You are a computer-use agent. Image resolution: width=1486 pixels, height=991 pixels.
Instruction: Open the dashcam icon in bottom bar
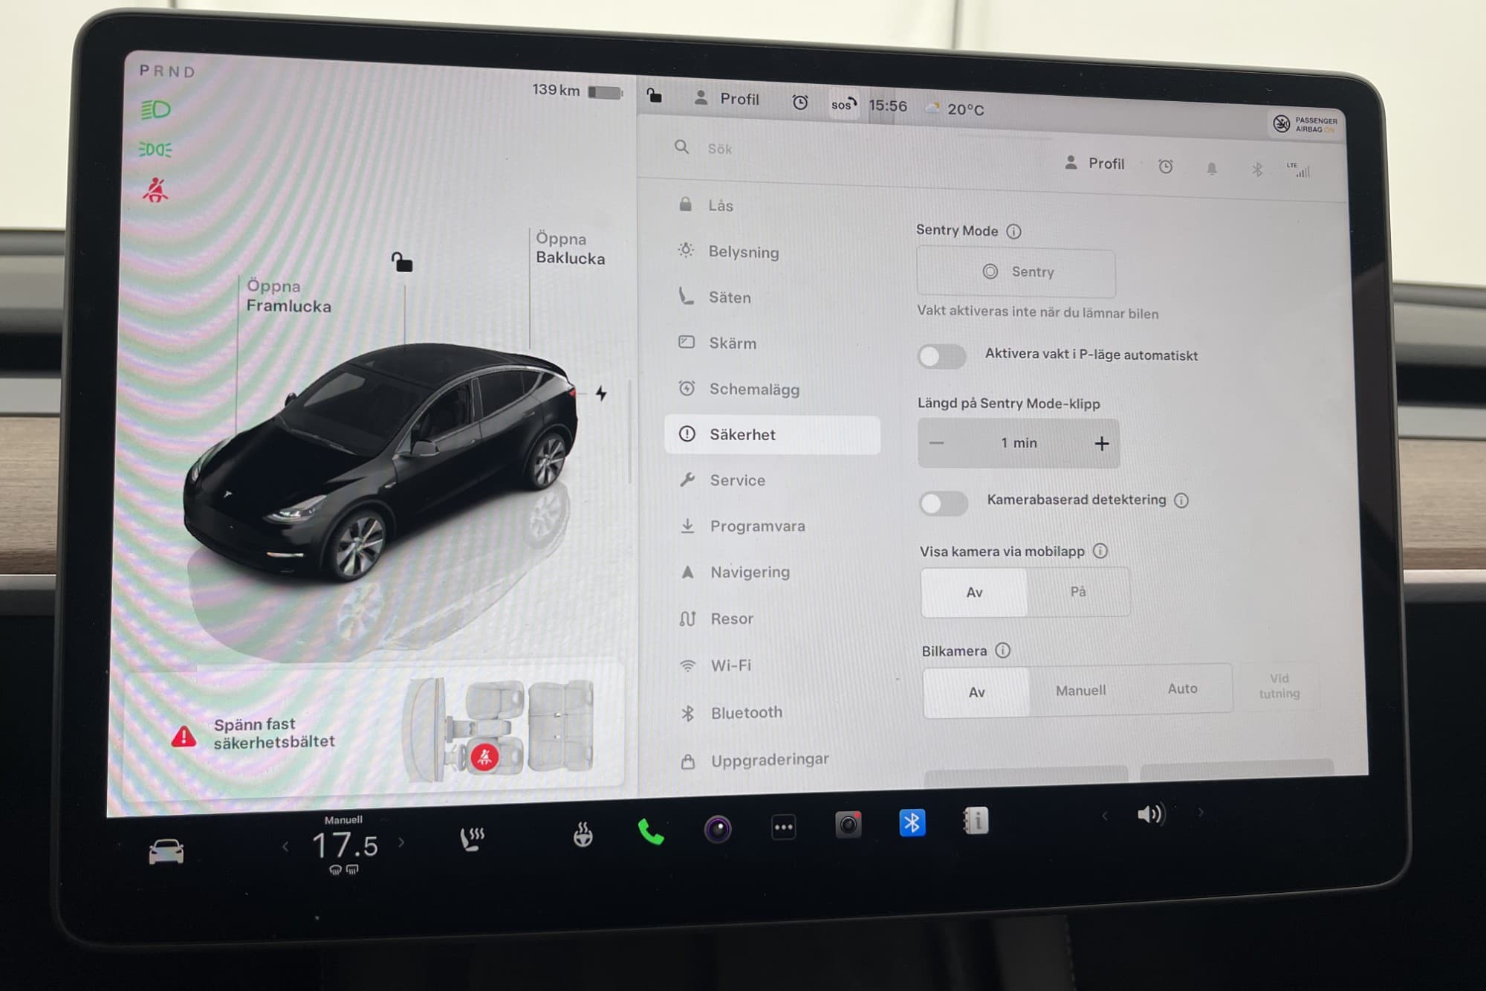848,824
